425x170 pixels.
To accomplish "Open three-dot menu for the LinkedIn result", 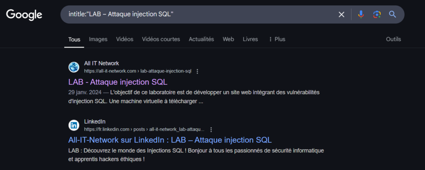I will pyautogui.click(x=211, y=129).
